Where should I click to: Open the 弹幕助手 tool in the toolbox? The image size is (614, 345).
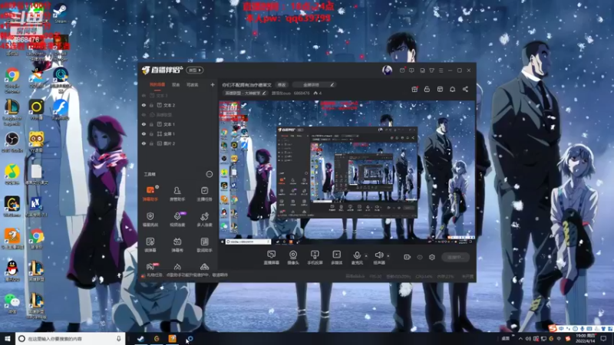coord(150,193)
